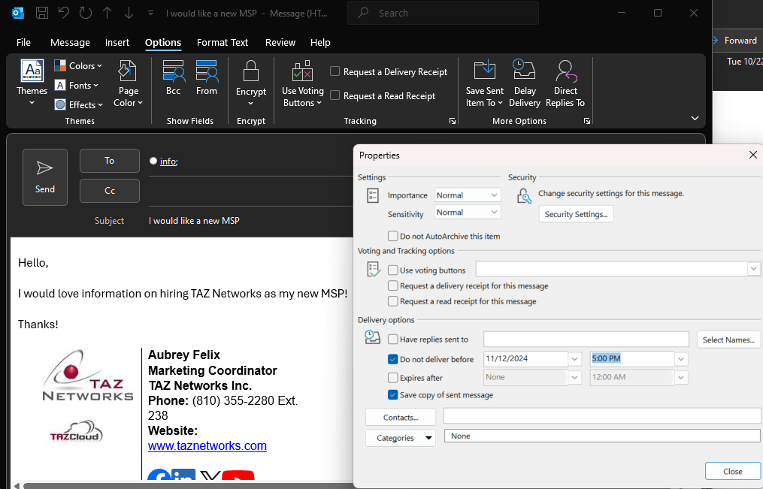Switch to the Message tab
Viewport: 763px width, 489px height.
(70, 42)
